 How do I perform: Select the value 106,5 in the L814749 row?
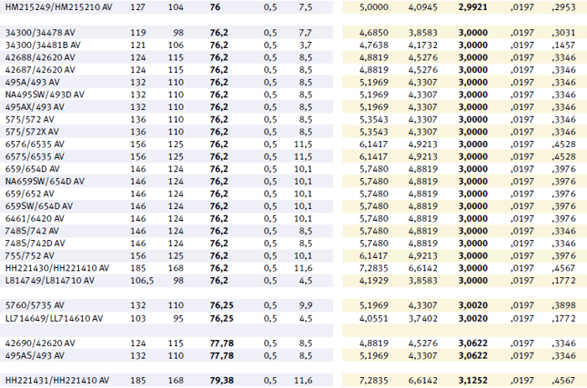(142, 281)
